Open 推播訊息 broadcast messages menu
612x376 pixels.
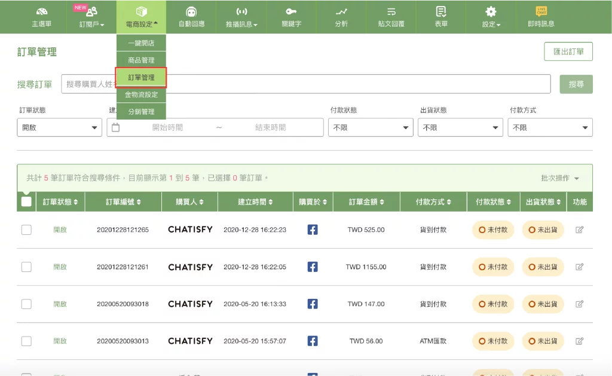tap(241, 17)
